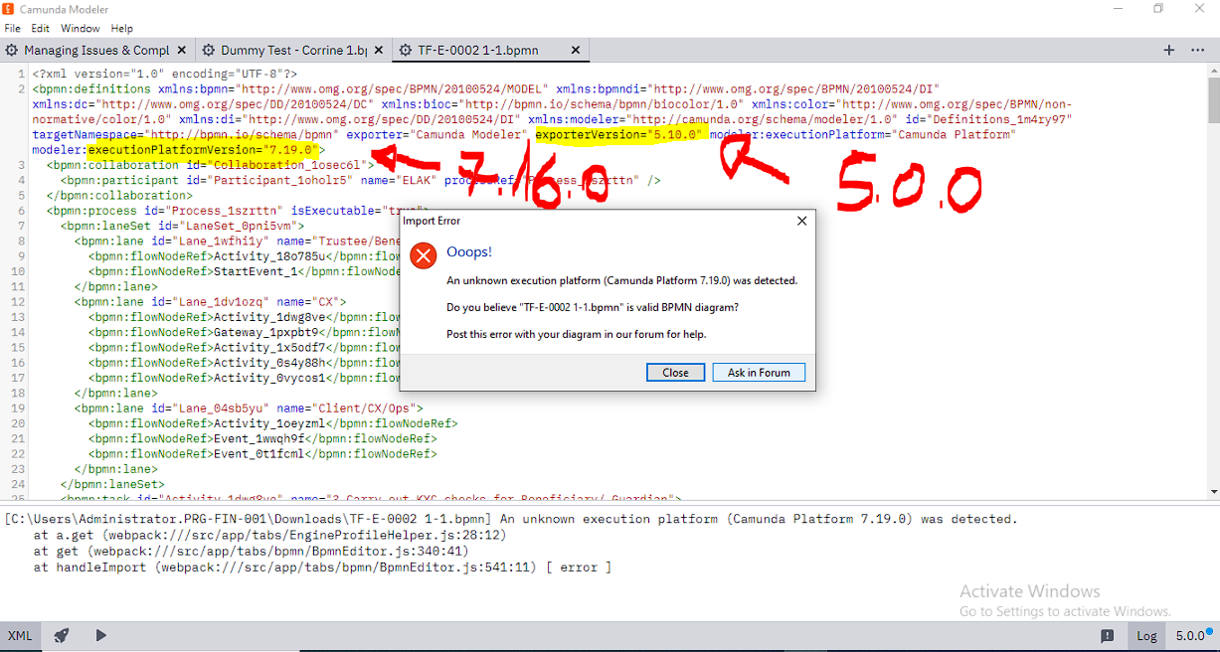Open the overflow menu with the three dots

(1197, 49)
